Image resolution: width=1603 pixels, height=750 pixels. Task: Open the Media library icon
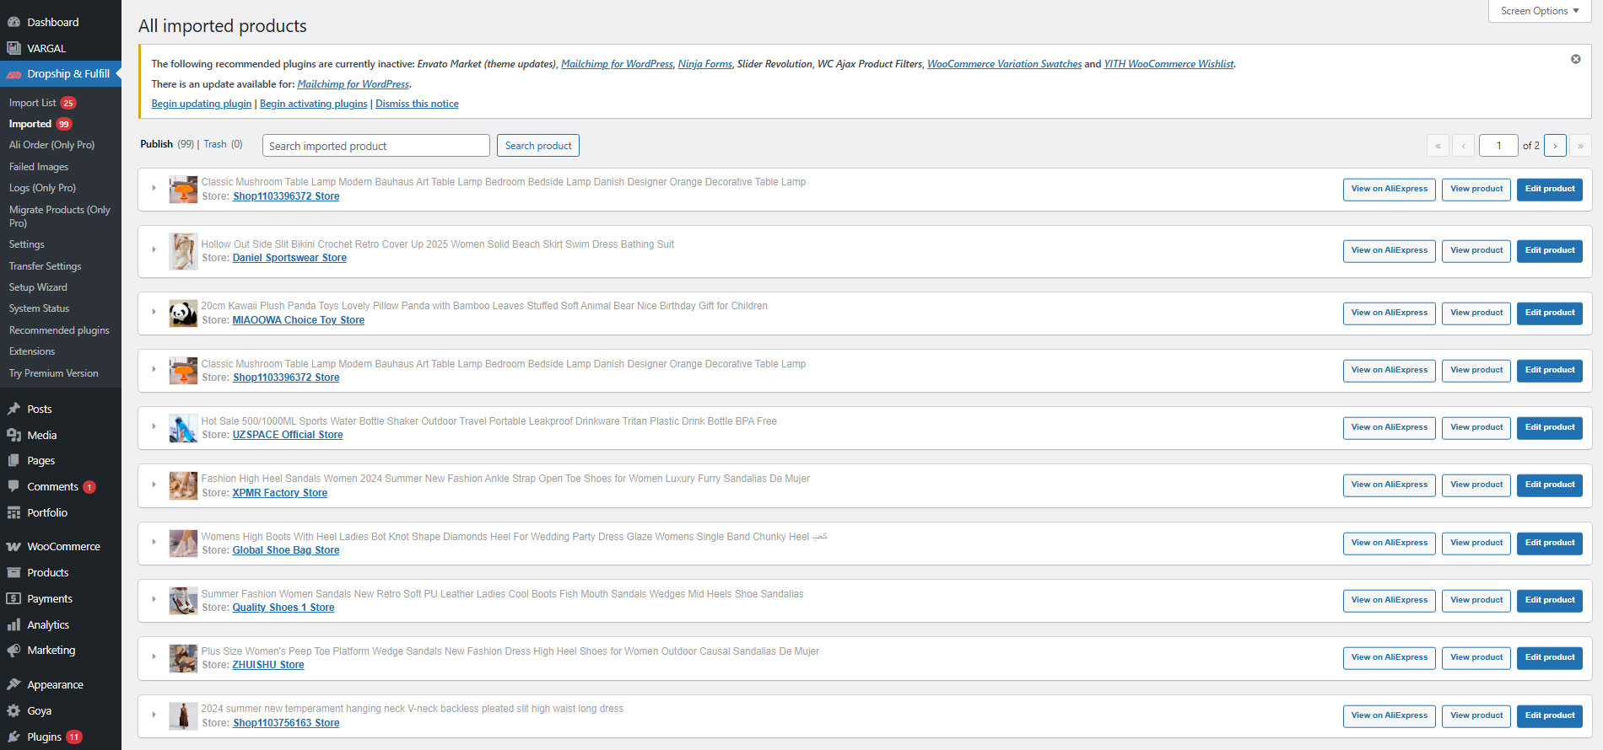[13, 436]
